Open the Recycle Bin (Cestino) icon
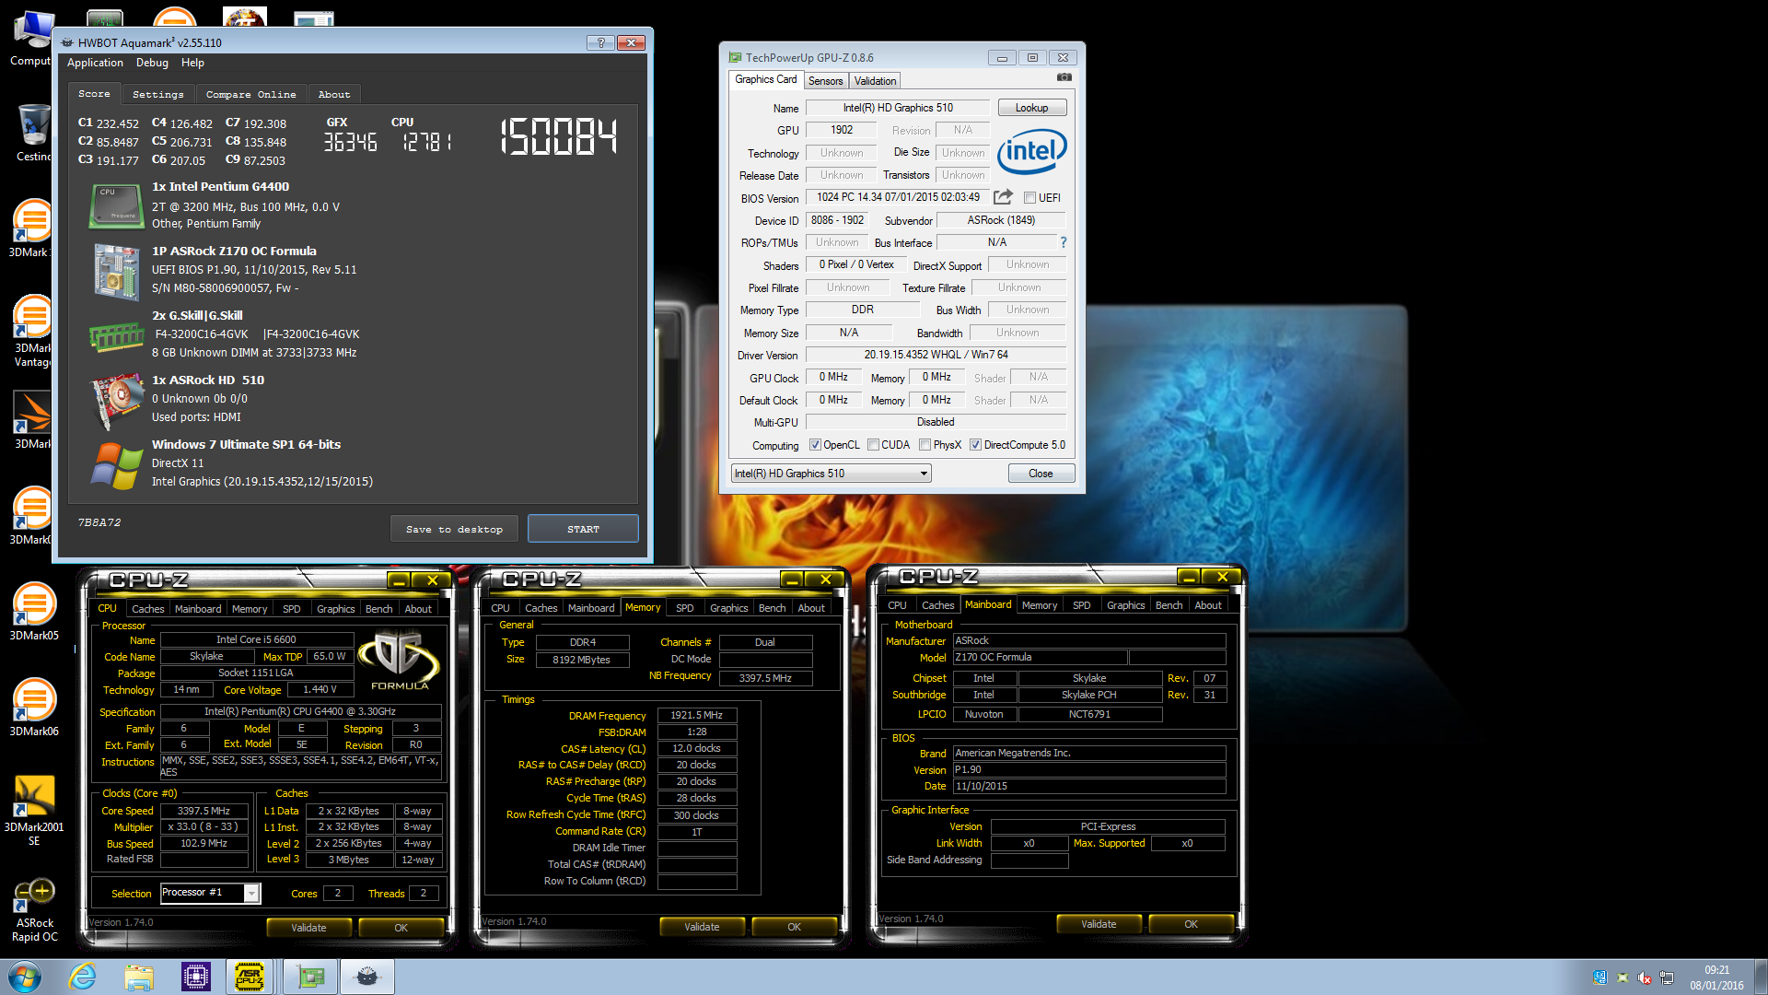The image size is (1768, 995). coord(33,132)
